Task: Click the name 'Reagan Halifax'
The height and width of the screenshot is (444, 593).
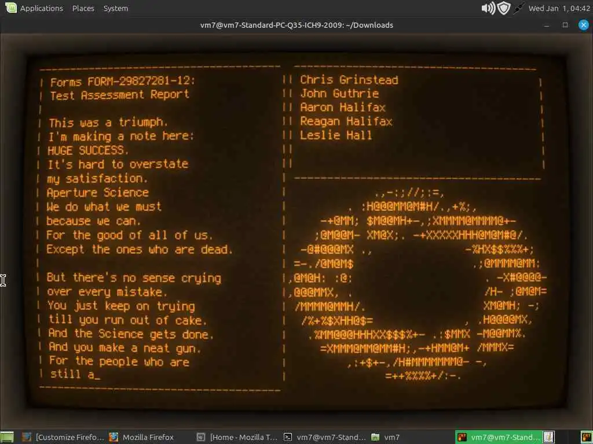Action: click(x=346, y=121)
